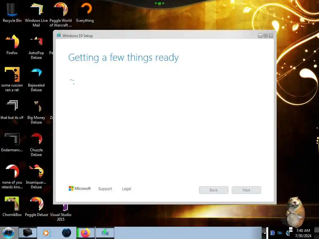This screenshot has height=239, width=319.
Task: Click the Back button in Setup
Action: (214, 190)
